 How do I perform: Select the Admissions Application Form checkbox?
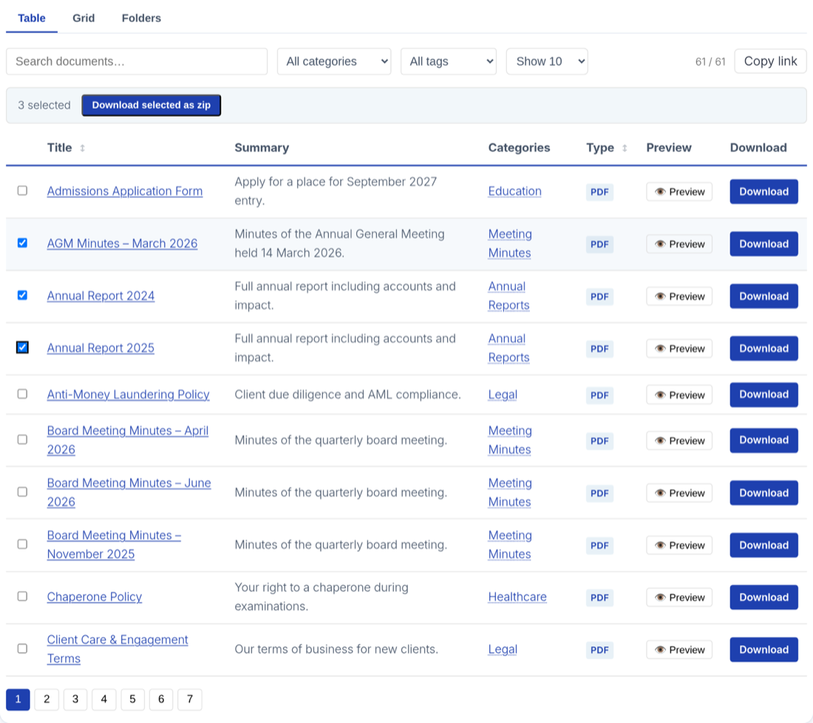(22, 191)
